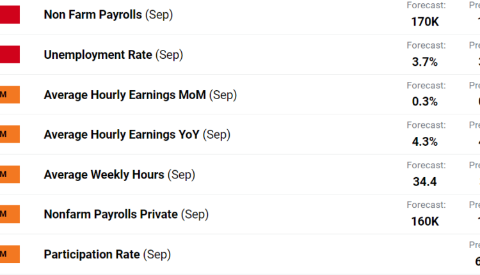Image resolution: width=480 pixels, height=275 pixels.
Task: Click the red impact badge beside Unemployment Rate
Action: (9, 55)
